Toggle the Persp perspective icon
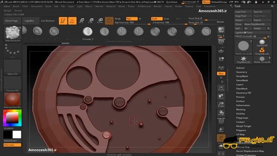This screenshot has width=277, height=156. (x=221, y=42)
